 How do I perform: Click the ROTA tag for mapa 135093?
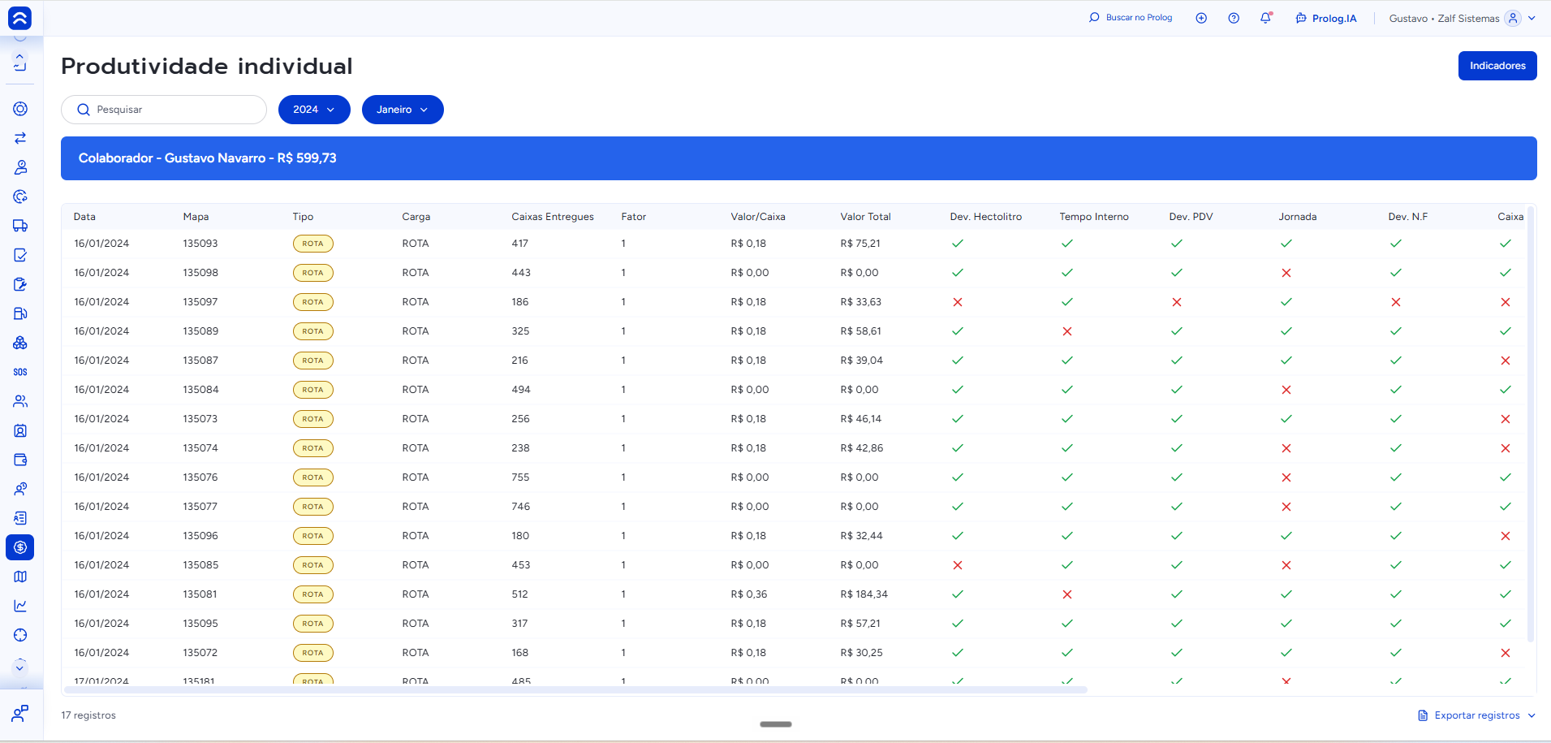[x=312, y=244]
